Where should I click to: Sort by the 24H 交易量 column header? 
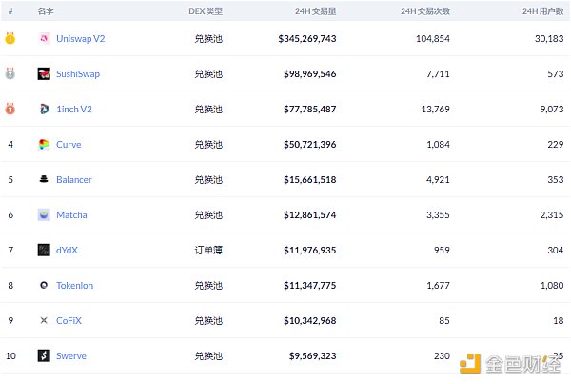pyautogui.click(x=315, y=11)
